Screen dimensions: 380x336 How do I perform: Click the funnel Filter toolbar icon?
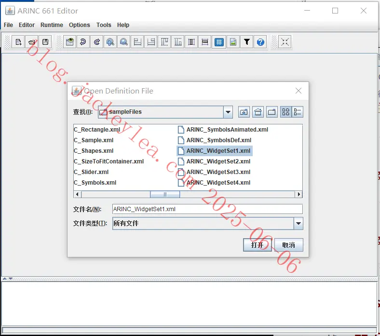(247, 42)
